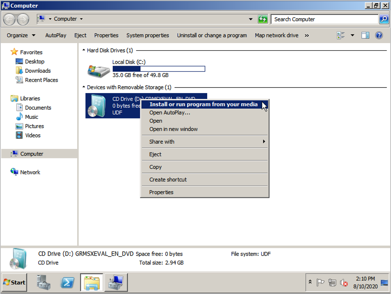Open Downloads folder in Favorites

pyautogui.click(x=38, y=71)
